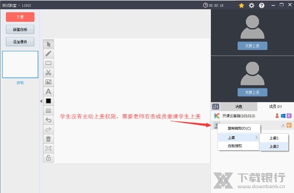Image resolution: width=294 pixels, height=193 pixels.
Task: Open the audio mixer sliders icon
Action: tap(216, 107)
